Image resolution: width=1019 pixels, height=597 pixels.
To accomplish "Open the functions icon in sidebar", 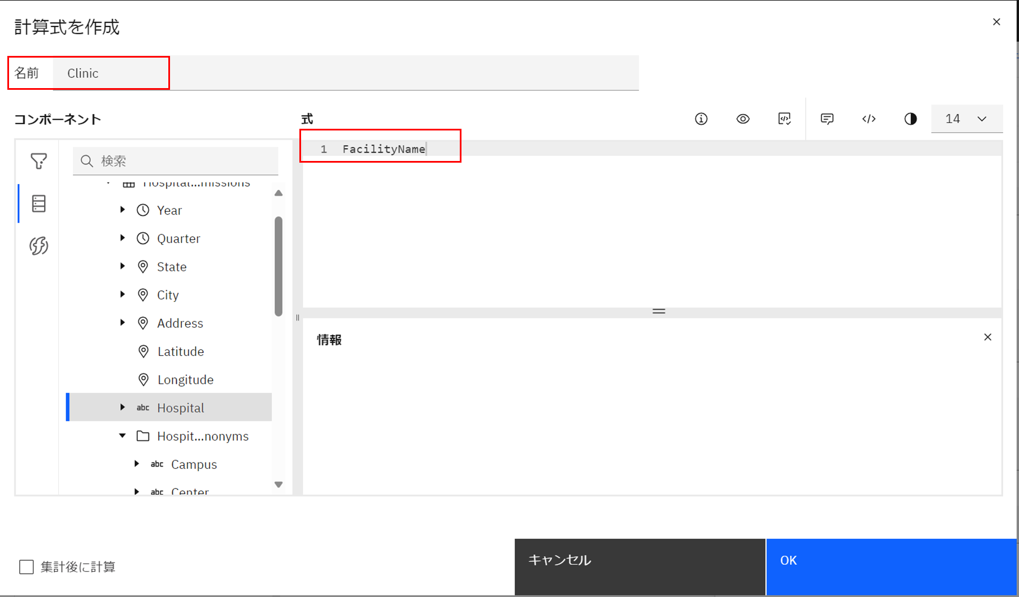I will tap(38, 246).
